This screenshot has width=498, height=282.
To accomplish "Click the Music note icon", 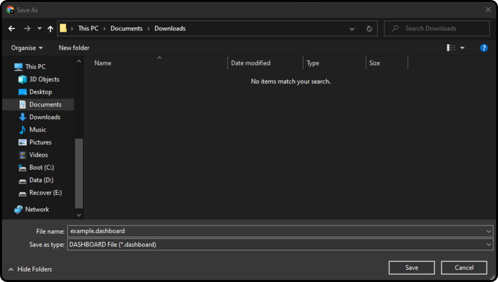I will (22, 129).
